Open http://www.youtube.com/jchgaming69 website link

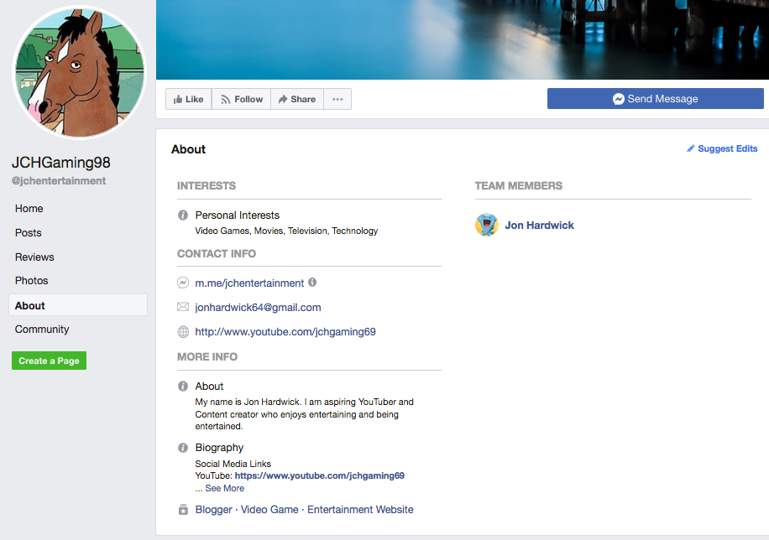pyautogui.click(x=285, y=332)
